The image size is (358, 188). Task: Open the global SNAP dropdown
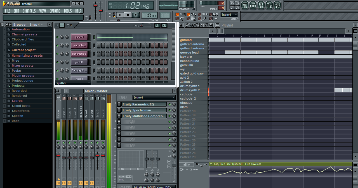click(x=229, y=15)
